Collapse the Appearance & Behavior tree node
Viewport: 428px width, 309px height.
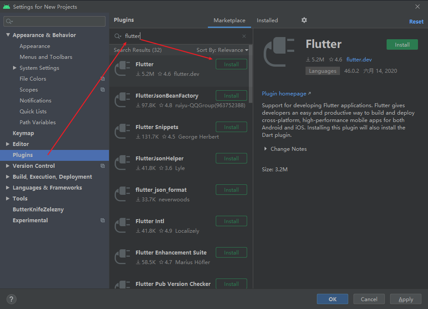click(8, 35)
